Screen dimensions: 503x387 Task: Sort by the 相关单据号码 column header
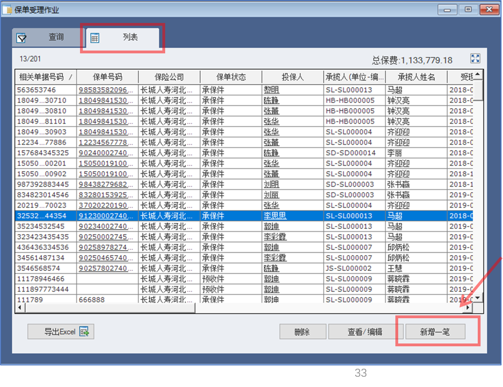tap(45, 77)
